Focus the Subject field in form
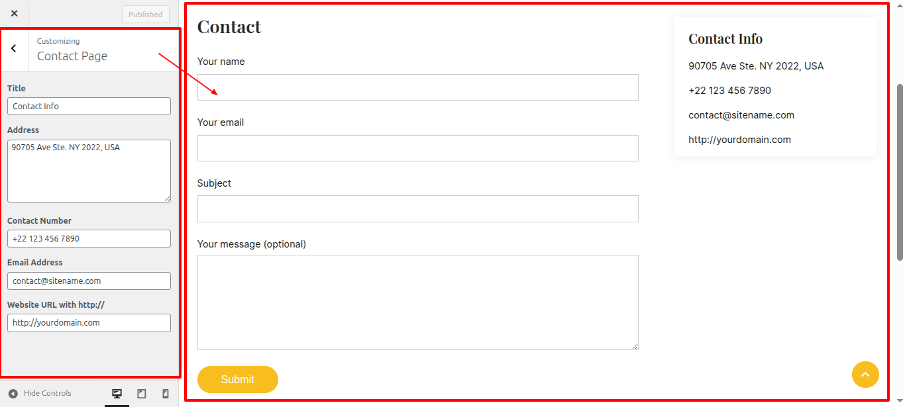905x407 pixels. coord(418,208)
